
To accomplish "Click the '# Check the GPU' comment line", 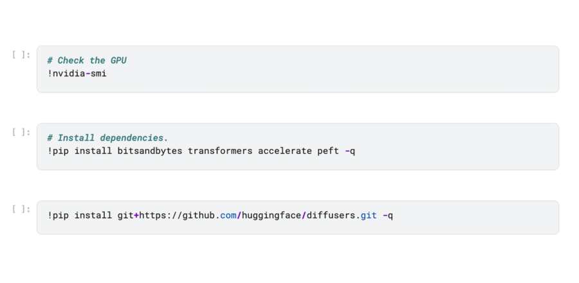I will point(87,60).
